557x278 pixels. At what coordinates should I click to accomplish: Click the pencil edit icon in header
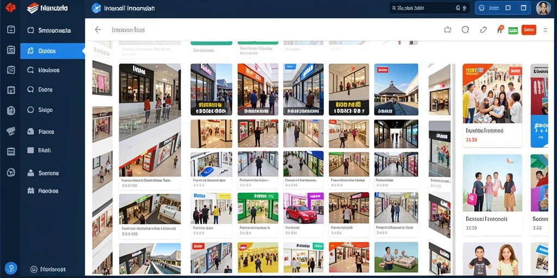pos(483,30)
